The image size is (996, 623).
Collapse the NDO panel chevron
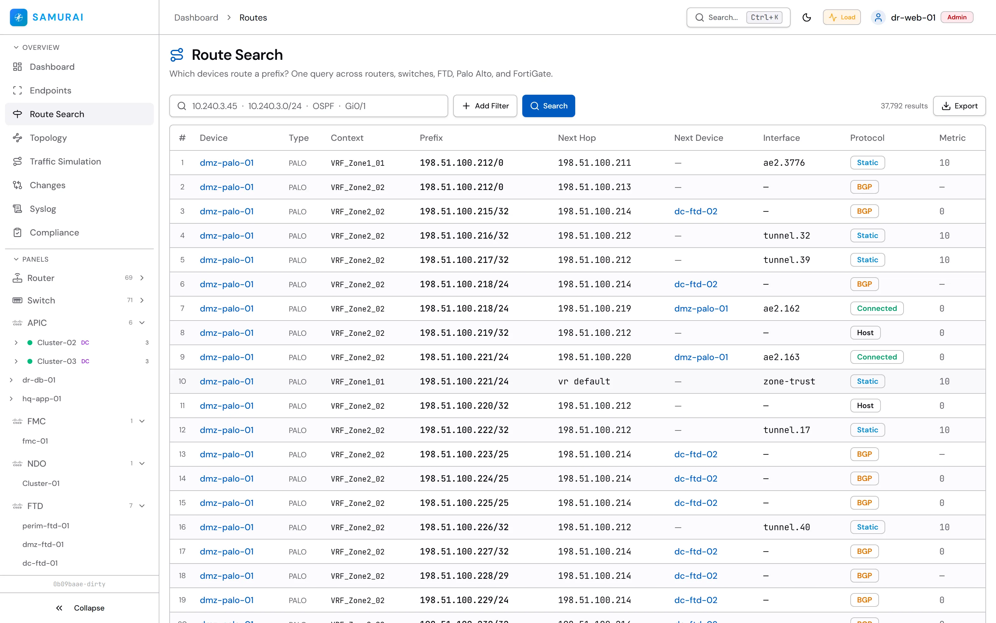pyautogui.click(x=142, y=464)
